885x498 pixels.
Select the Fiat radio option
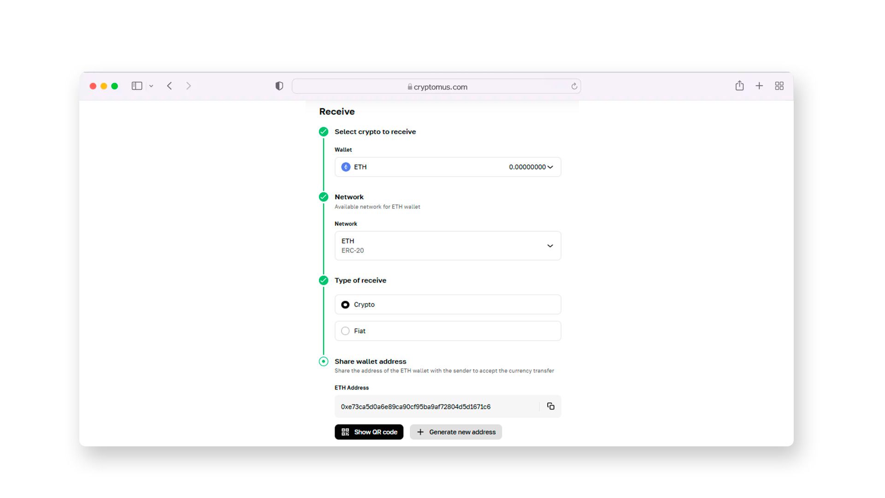click(345, 331)
